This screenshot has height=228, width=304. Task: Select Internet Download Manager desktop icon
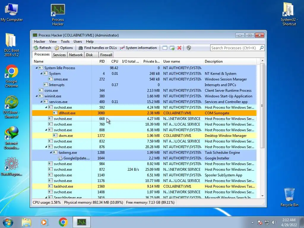tap(12, 138)
